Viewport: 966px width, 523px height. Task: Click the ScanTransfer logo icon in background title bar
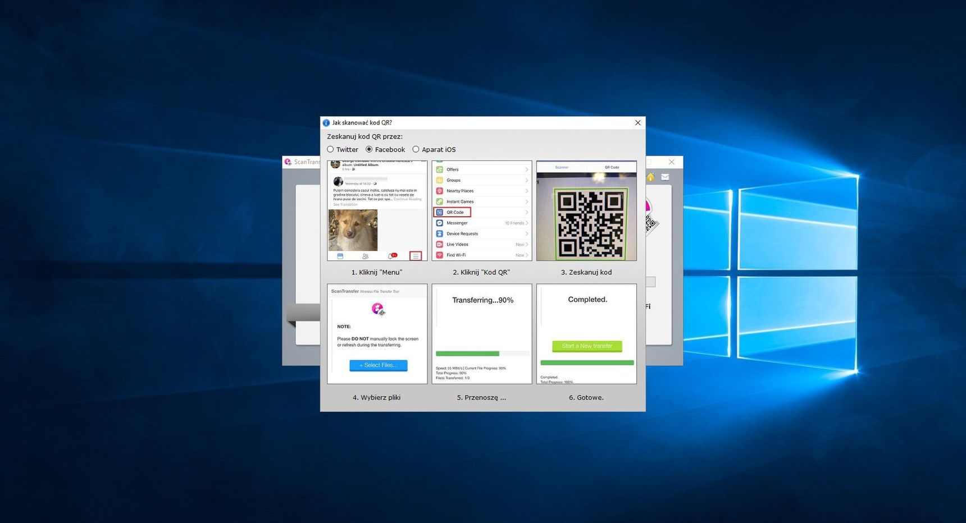(288, 162)
